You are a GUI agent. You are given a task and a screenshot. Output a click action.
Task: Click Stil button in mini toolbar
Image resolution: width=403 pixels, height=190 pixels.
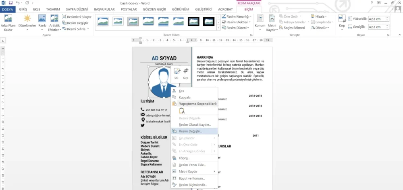coord(177,74)
